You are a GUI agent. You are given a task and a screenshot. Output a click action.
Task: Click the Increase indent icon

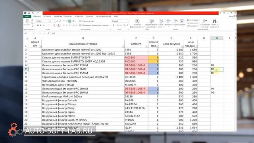tap(76, 25)
